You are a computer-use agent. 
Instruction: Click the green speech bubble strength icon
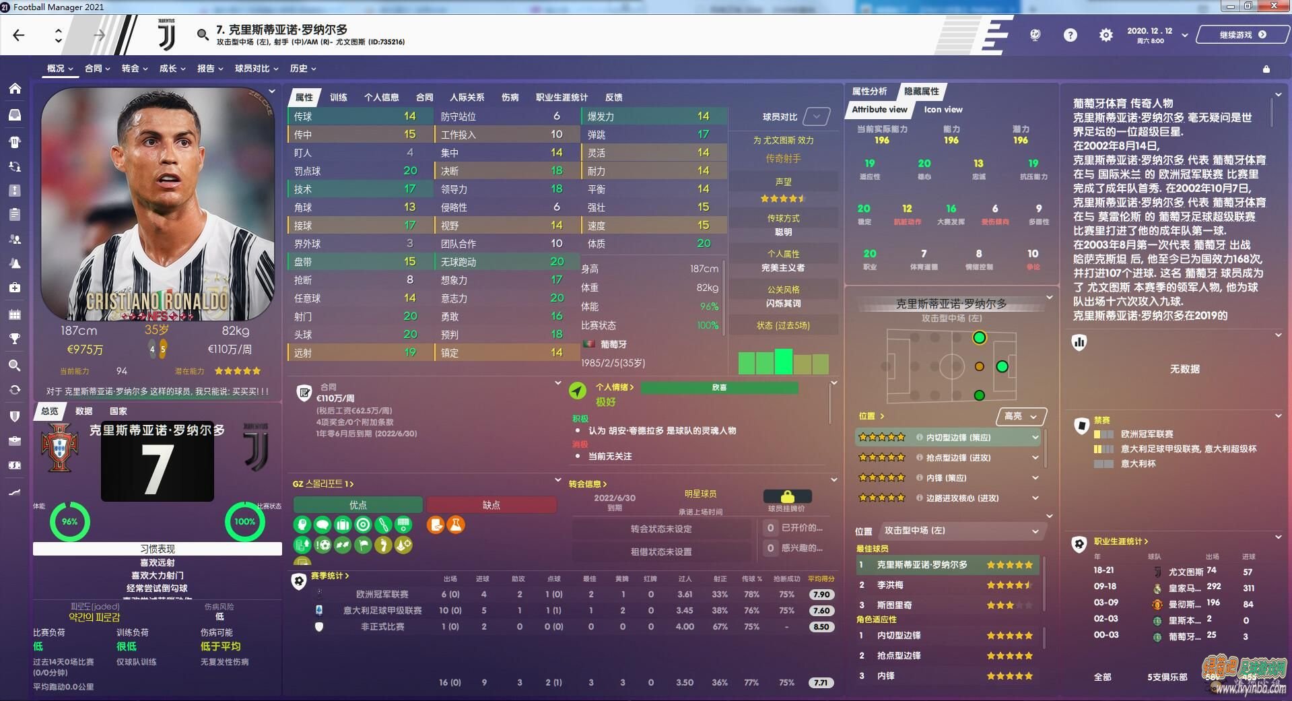click(x=322, y=525)
